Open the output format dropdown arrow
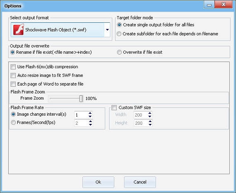The height and width of the screenshot is (193, 236). pyautogui.click(x=107, y=30)
